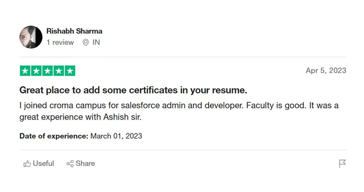Click the first green rating star
364x192 pixels.
pos(25,71)
